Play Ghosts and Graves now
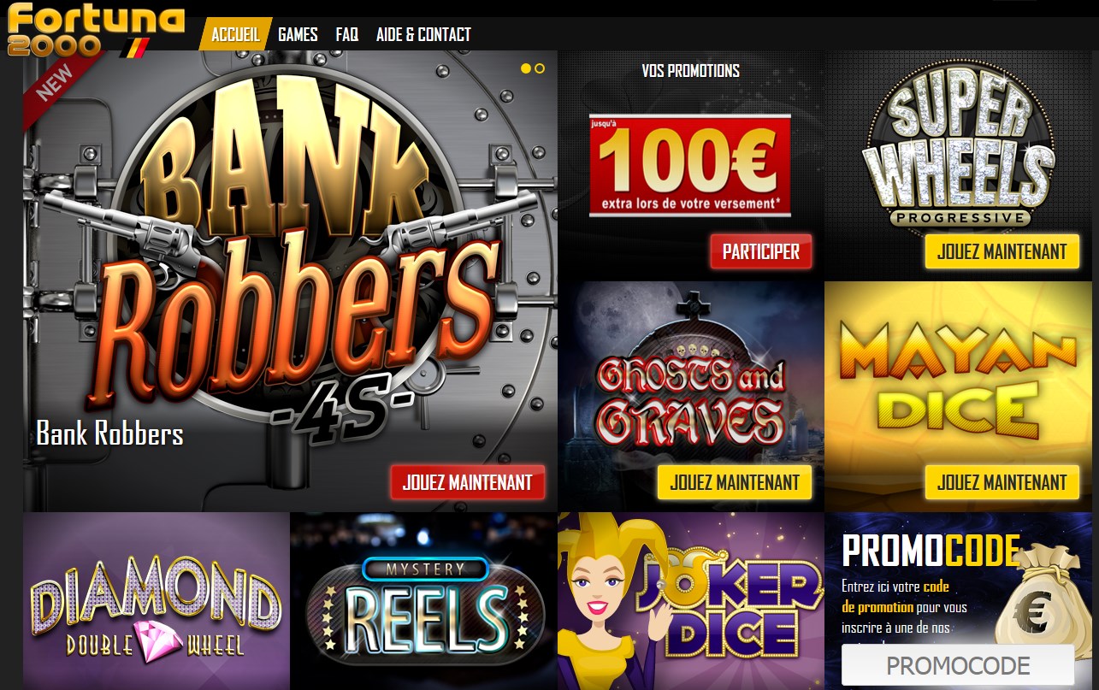 coord(735,482)
